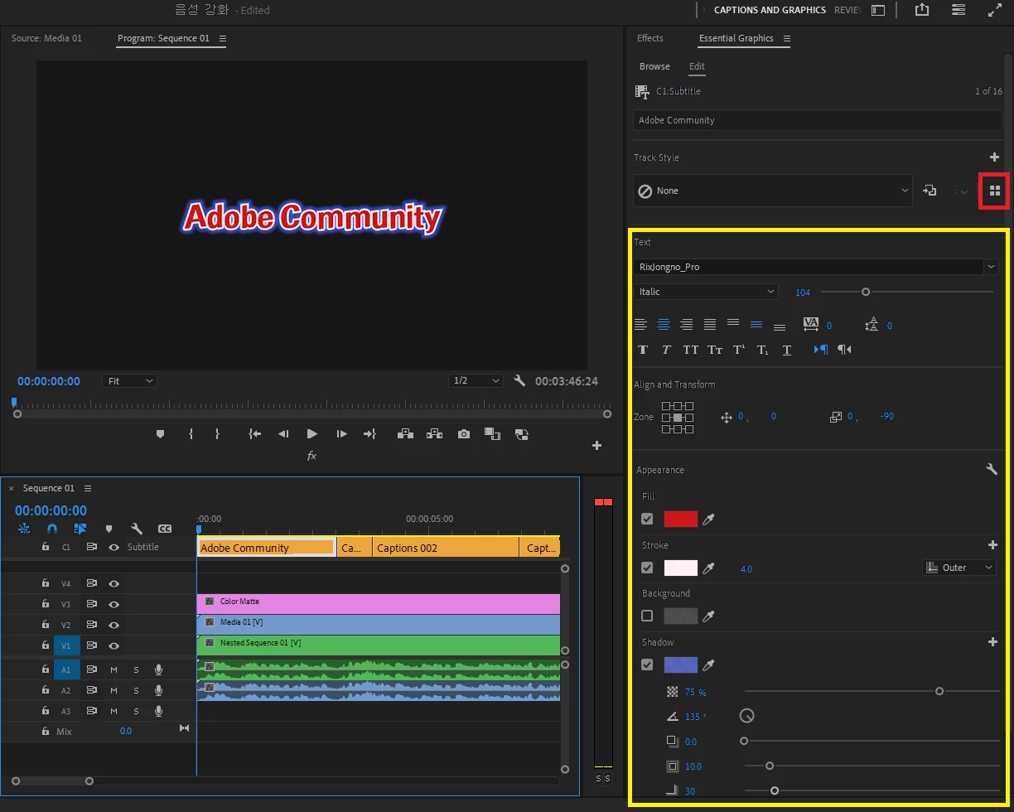1014x812 pixels.
Task: Mute audio track A1
Action: click(x=113, y=669)
